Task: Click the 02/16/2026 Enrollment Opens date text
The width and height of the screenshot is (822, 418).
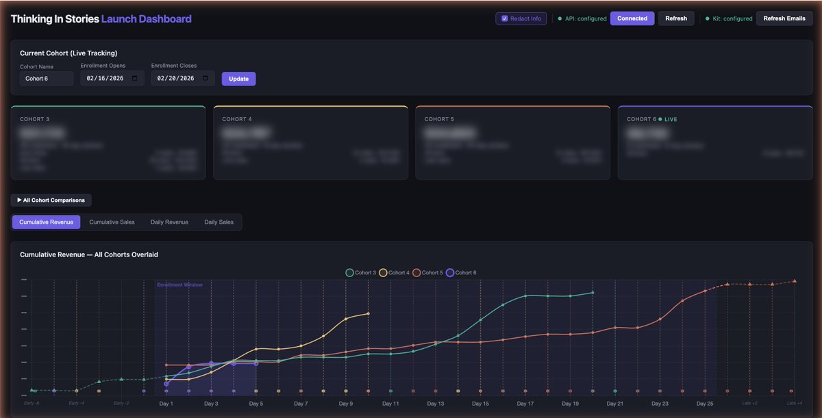Action: [104, 79]
